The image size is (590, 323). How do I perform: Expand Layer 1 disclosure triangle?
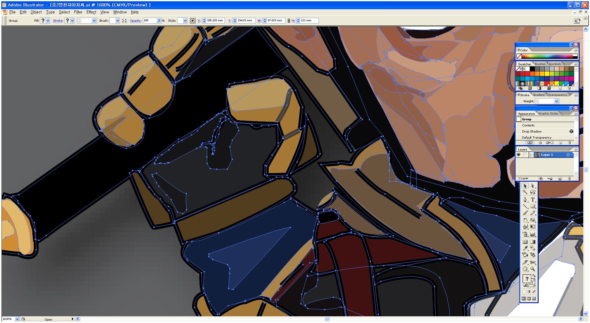(x=531, y=155)
